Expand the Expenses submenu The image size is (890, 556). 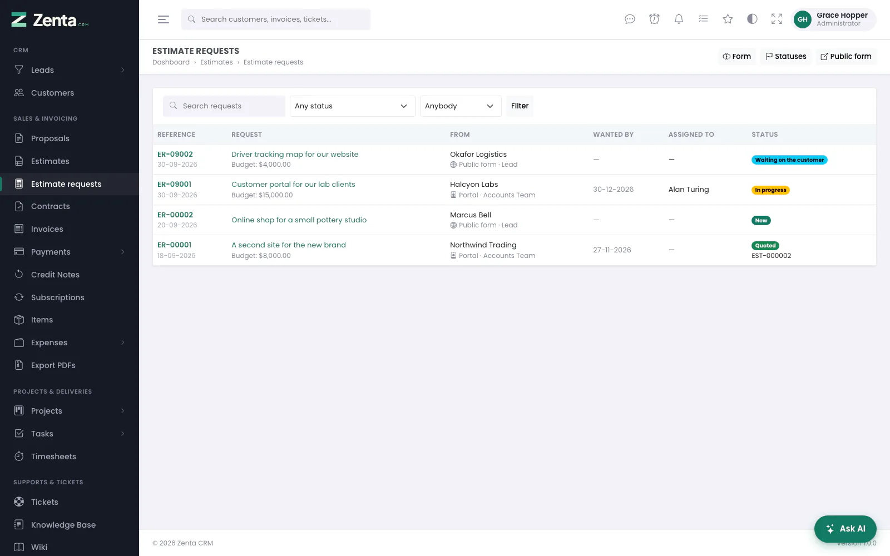point(70,342)
